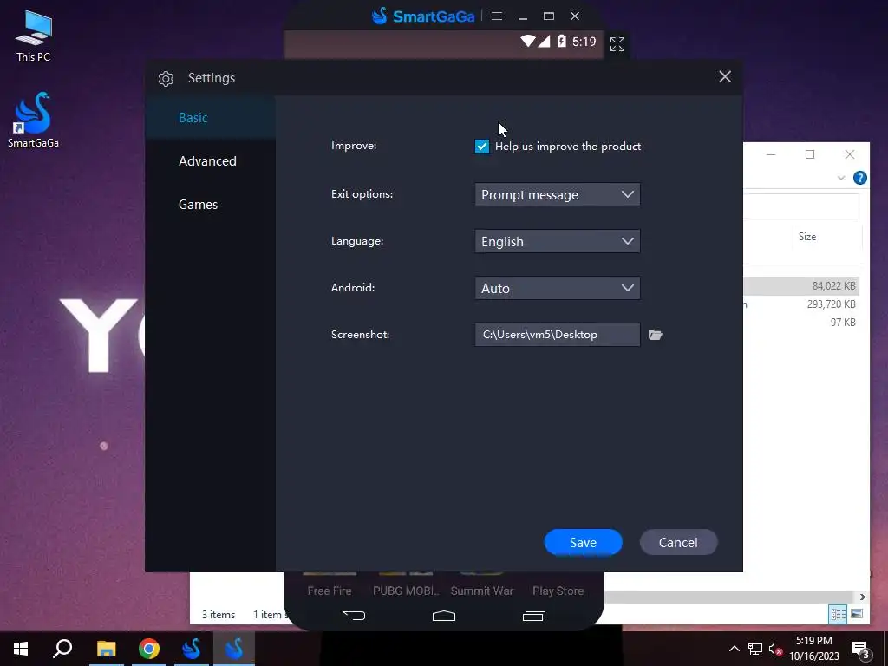Image resolution: width=888 pixels, height=666 pixels.
Task: Click the active SmartGaGa taskbar icon
Action: click(234, 649)
